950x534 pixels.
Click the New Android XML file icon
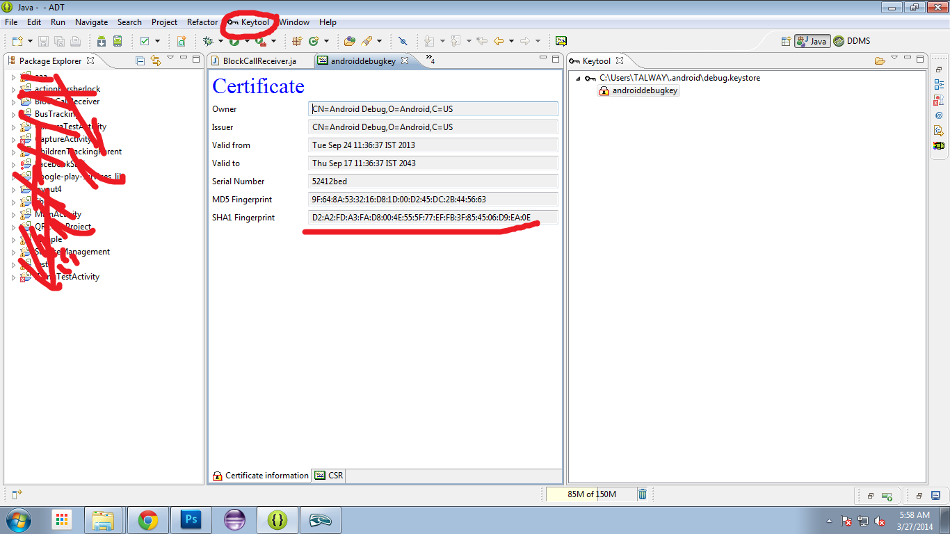click(181, 41)
